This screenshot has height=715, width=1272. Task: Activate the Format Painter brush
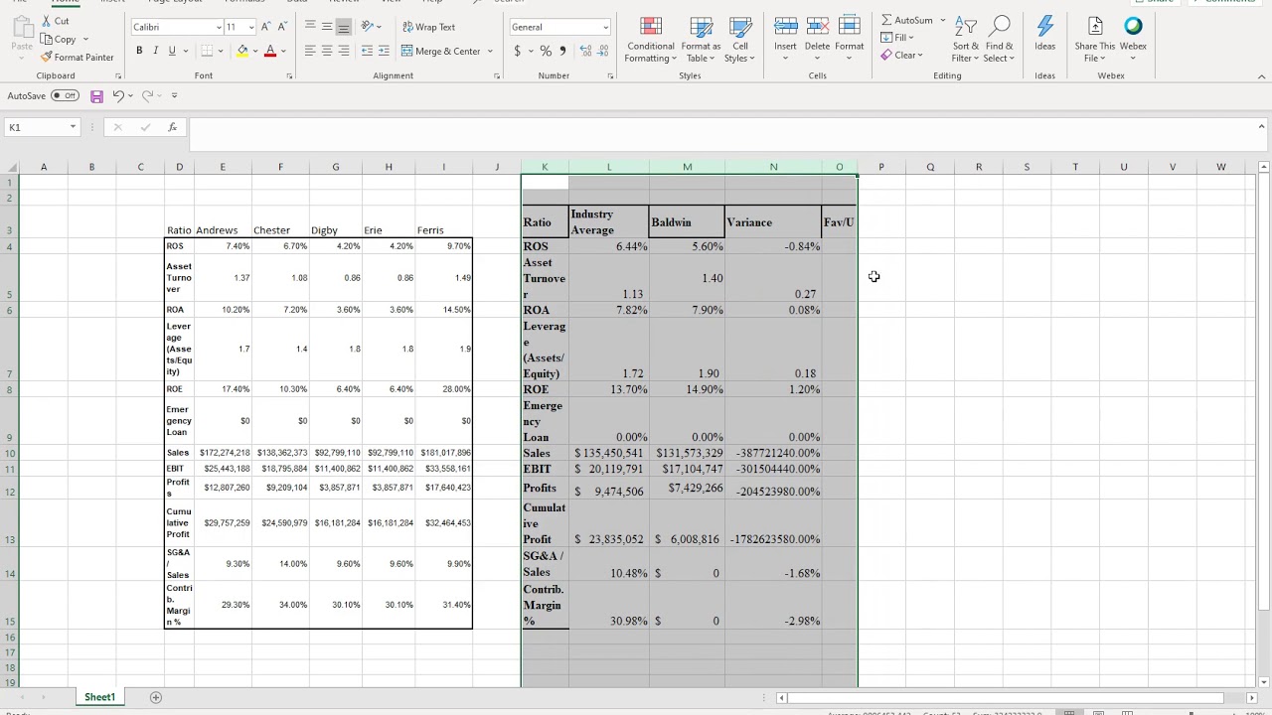[78, 58]
